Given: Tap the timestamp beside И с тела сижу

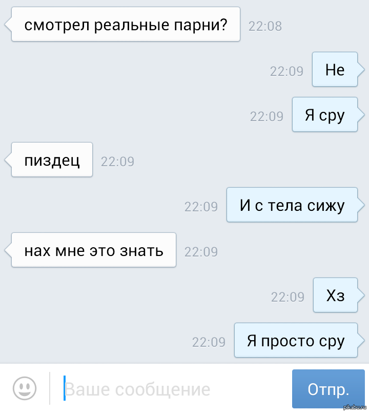Looking at the screenshot, I should 201,207.
